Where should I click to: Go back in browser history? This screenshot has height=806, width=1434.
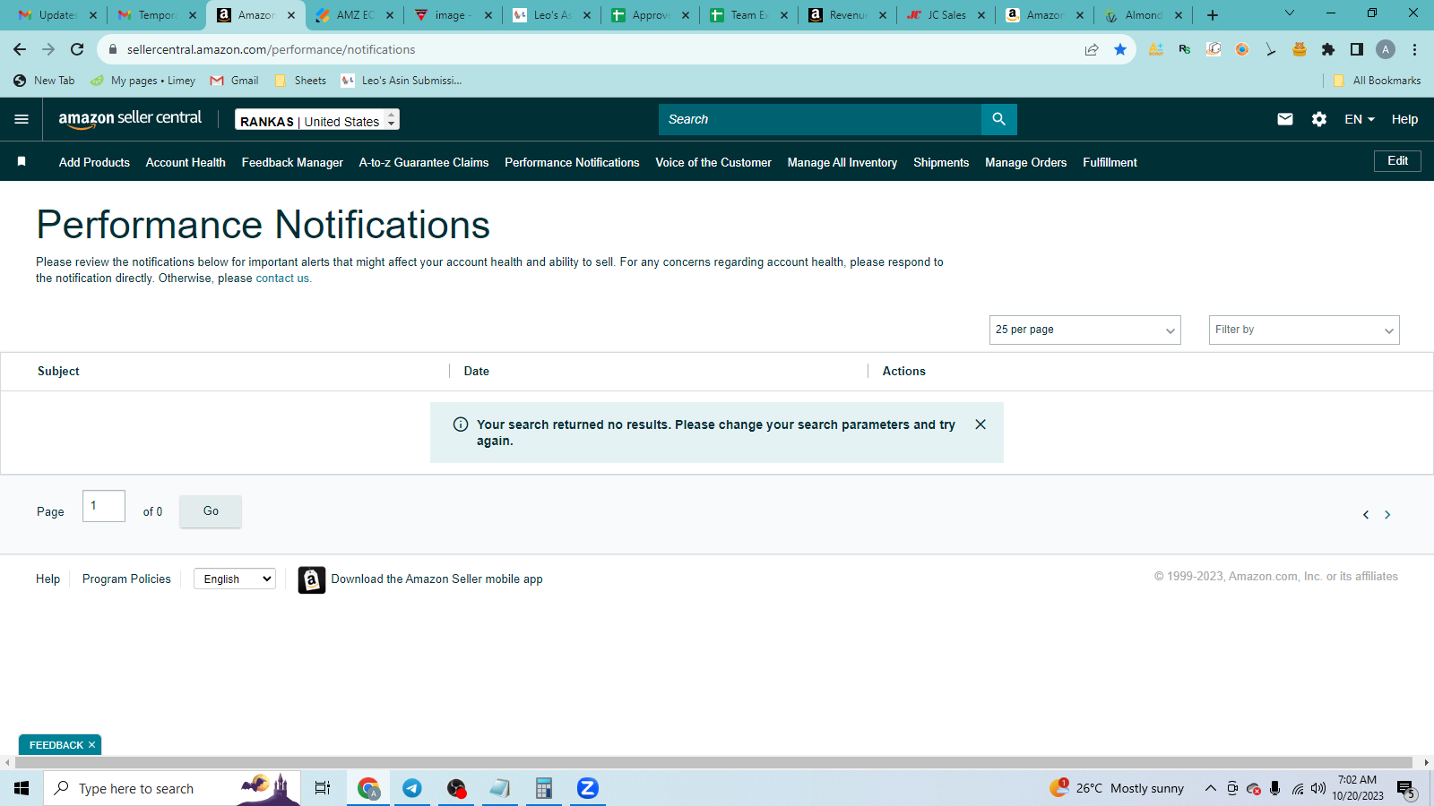coord(20,49)
